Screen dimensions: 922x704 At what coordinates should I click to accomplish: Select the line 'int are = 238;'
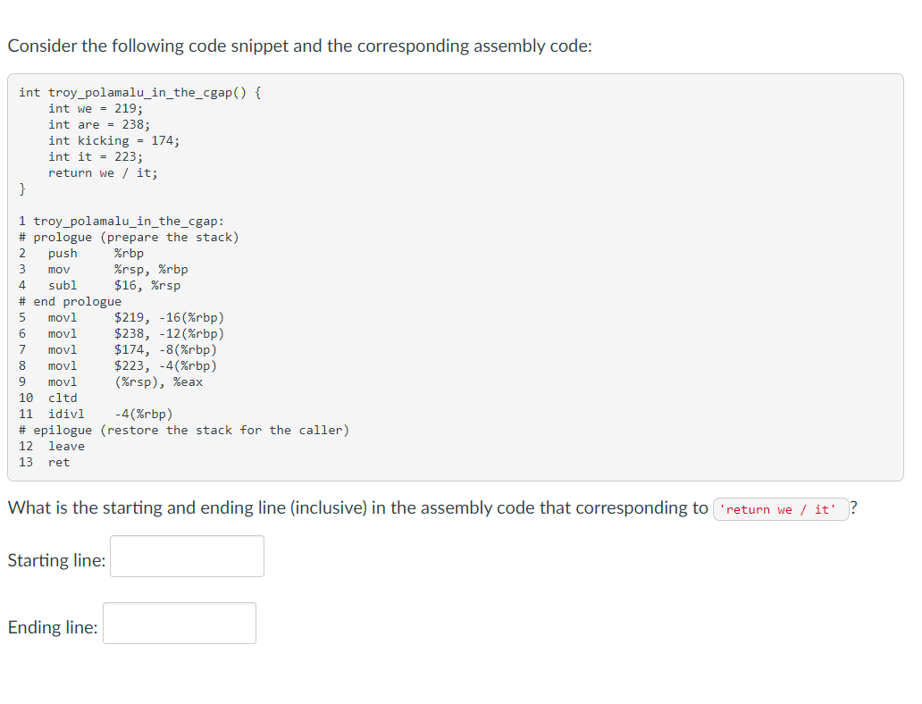point(96,124)
